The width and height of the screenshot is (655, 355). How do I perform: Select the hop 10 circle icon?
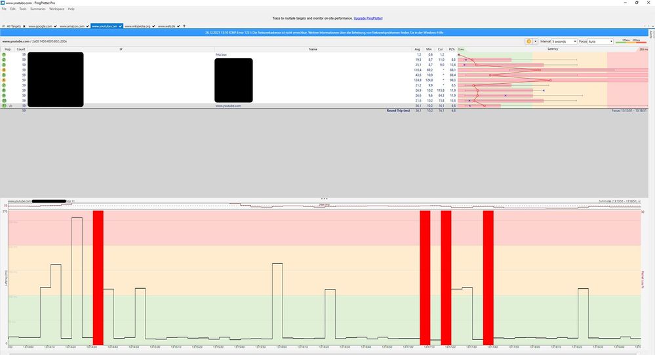[x=4, y=100]
